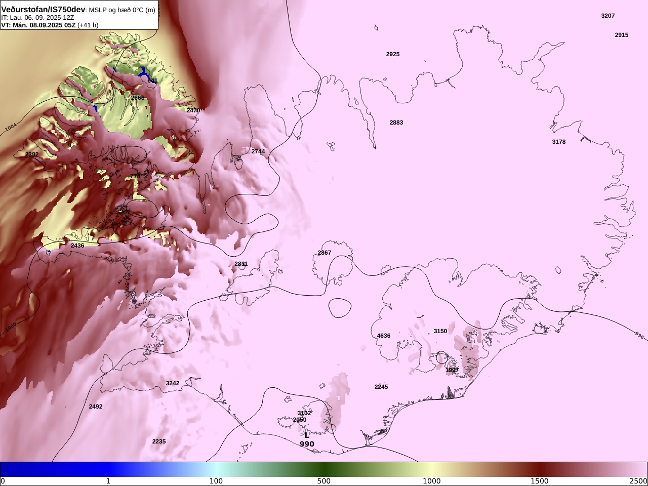Pick the dark blue segment of color bar
The width and height of the screenshot is (648, 486).
[x=54, y=469]
